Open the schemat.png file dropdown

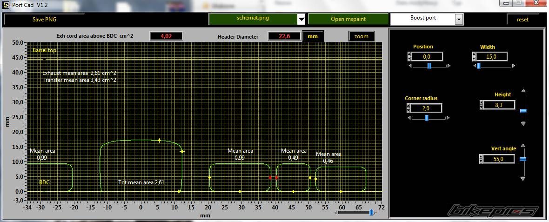click(x=301, y=19)
